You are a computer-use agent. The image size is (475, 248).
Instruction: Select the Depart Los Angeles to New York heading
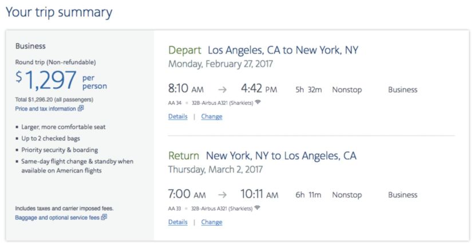(x=263, y=50)
